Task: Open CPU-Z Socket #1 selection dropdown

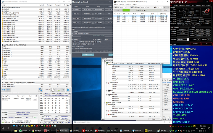Action: pos(188,40)
